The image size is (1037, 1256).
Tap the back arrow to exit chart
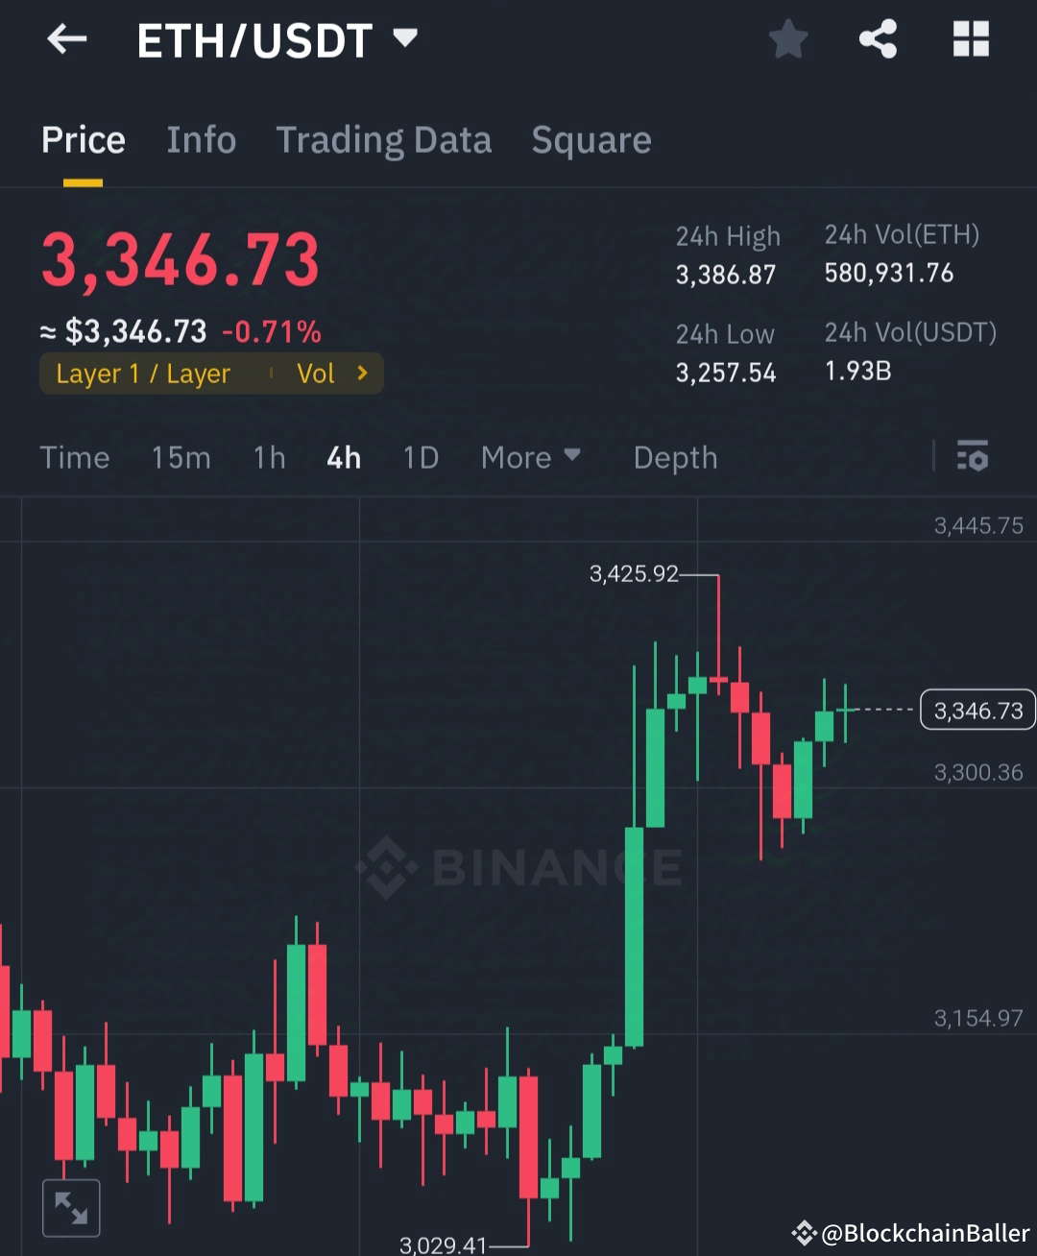[65, 38]
